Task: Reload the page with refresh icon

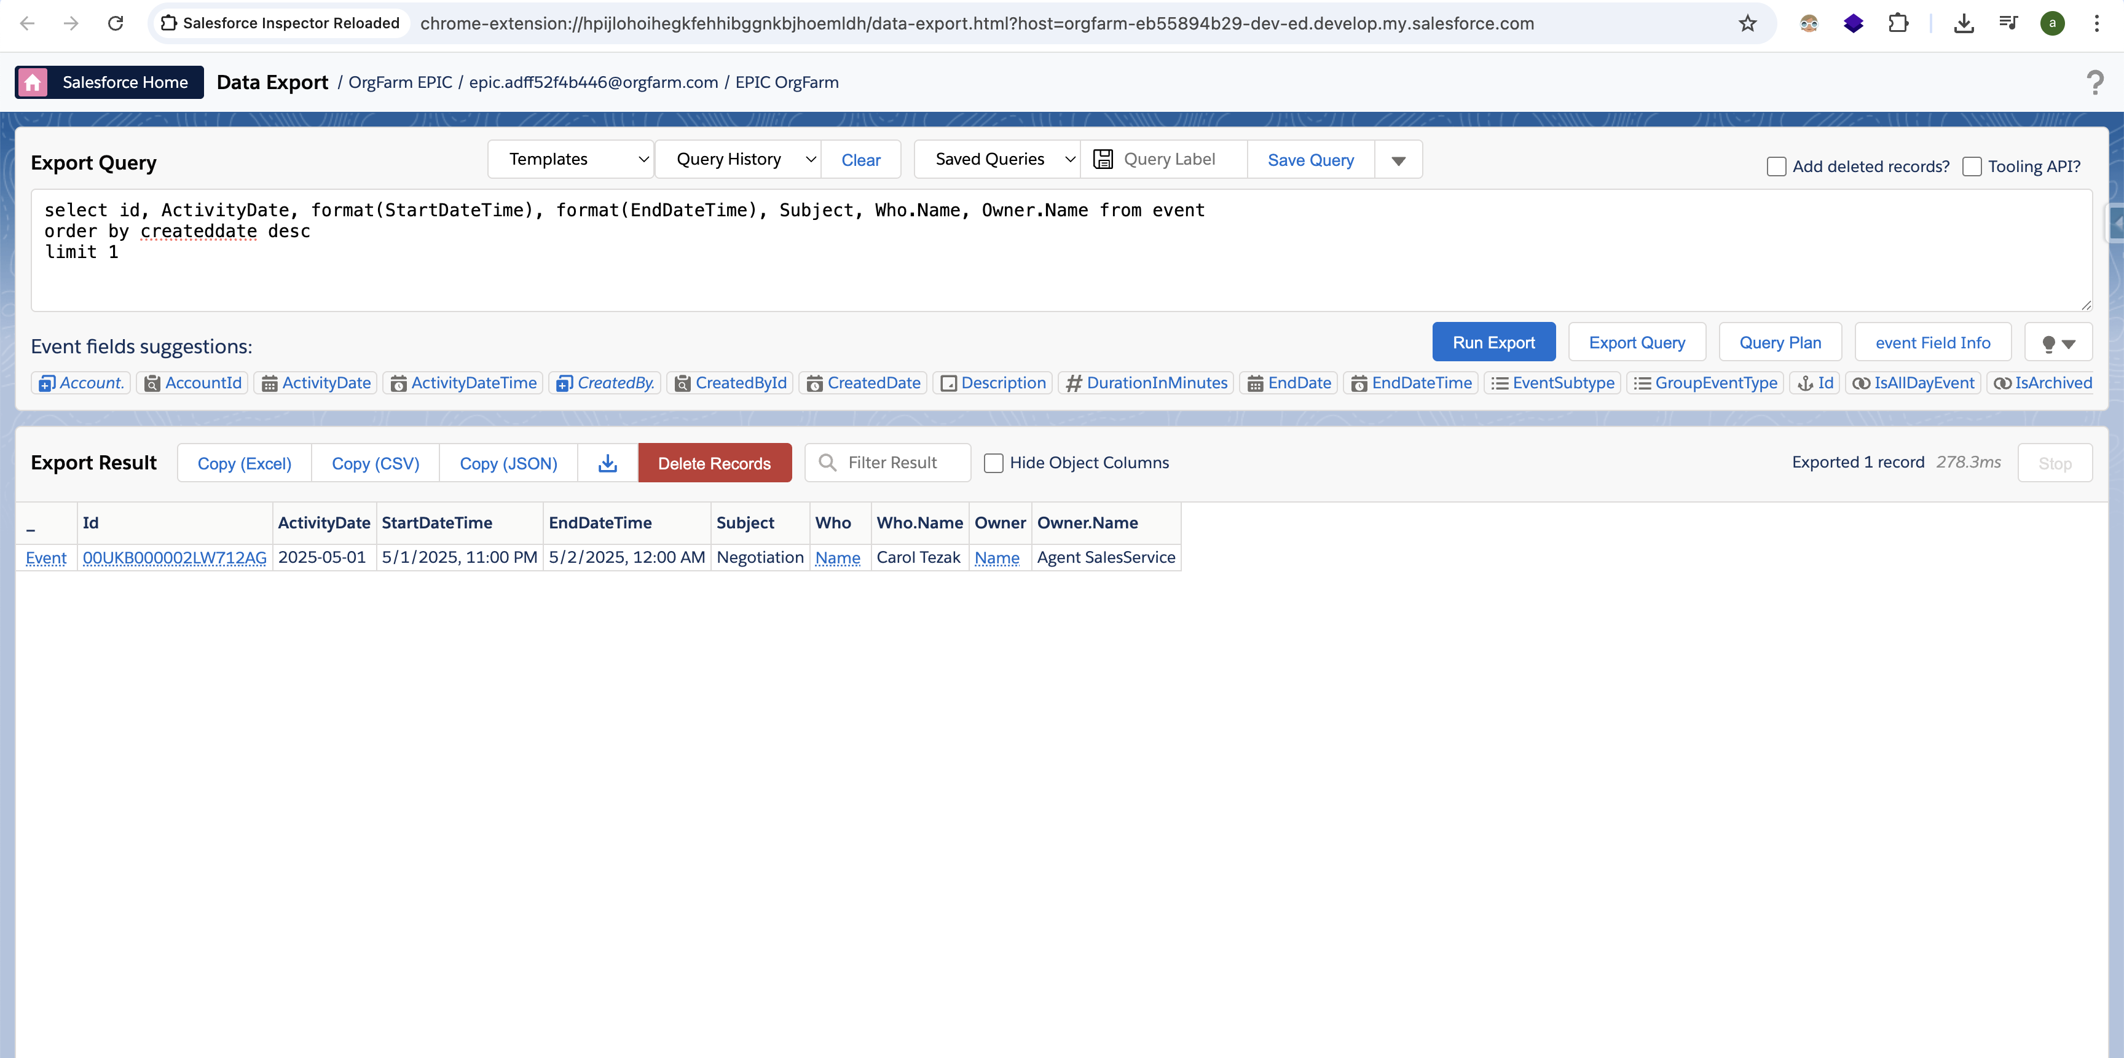Action: pos(116,23)
